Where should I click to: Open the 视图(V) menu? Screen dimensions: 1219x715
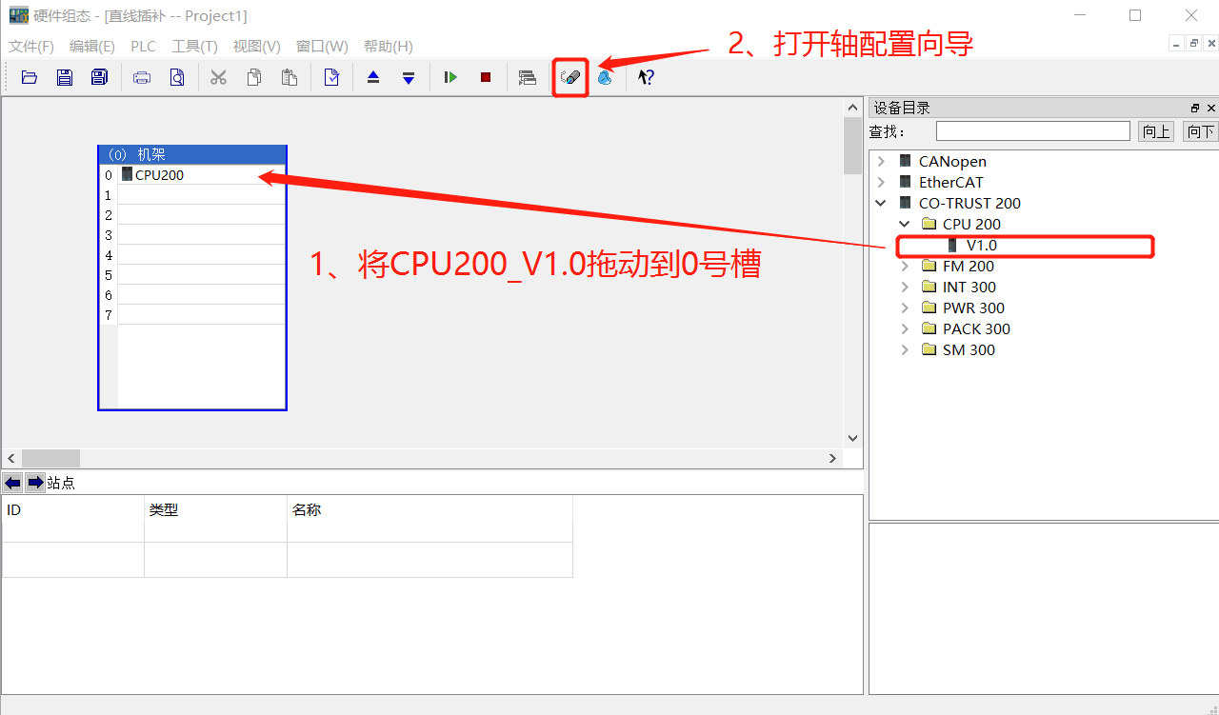tap(257, 47)
